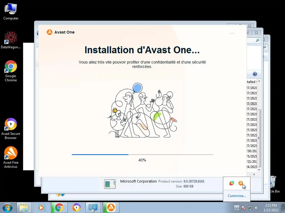Switch to the Control Panel taskbar item
Screen dimensions: 285x213
point(93,207)
